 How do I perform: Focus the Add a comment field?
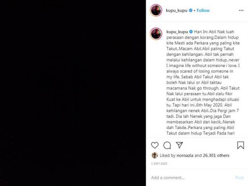click(191, 178)
